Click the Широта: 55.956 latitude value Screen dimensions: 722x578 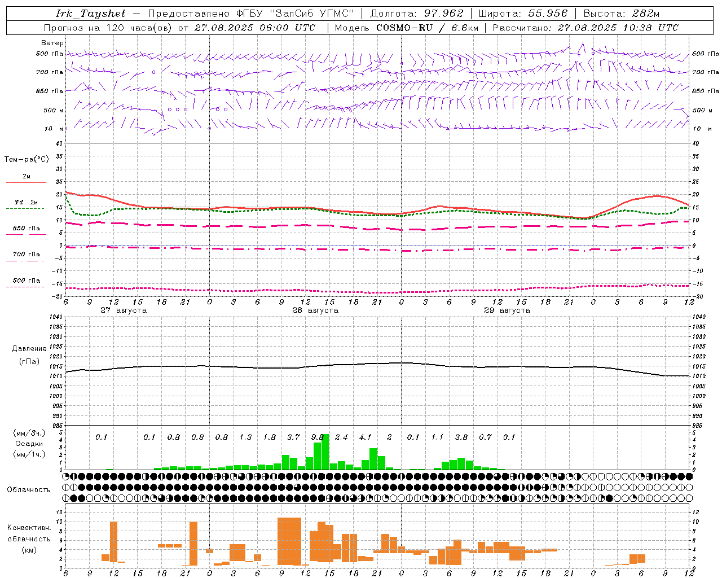click(523, 14)
